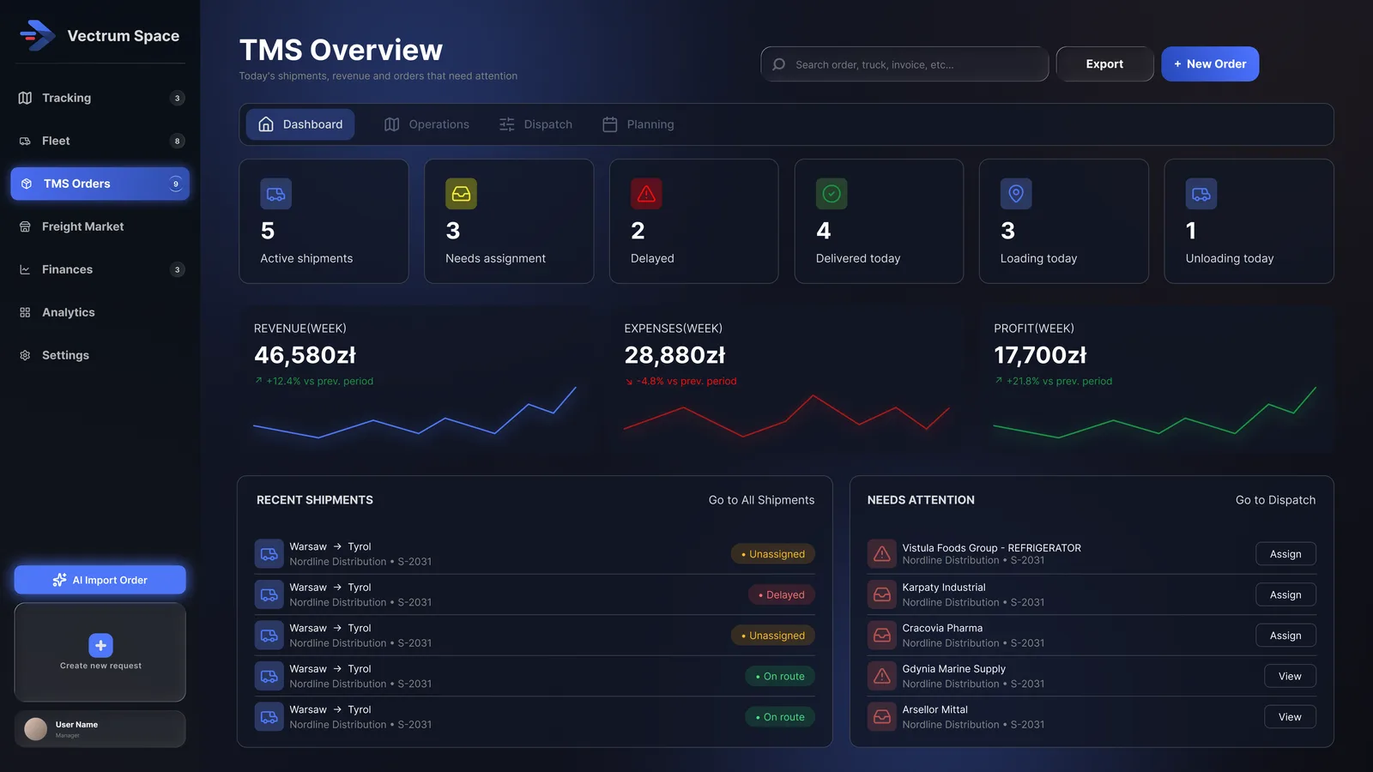
Task: Click the Settings gear icon in sidebar
Action: click(25, 355)
